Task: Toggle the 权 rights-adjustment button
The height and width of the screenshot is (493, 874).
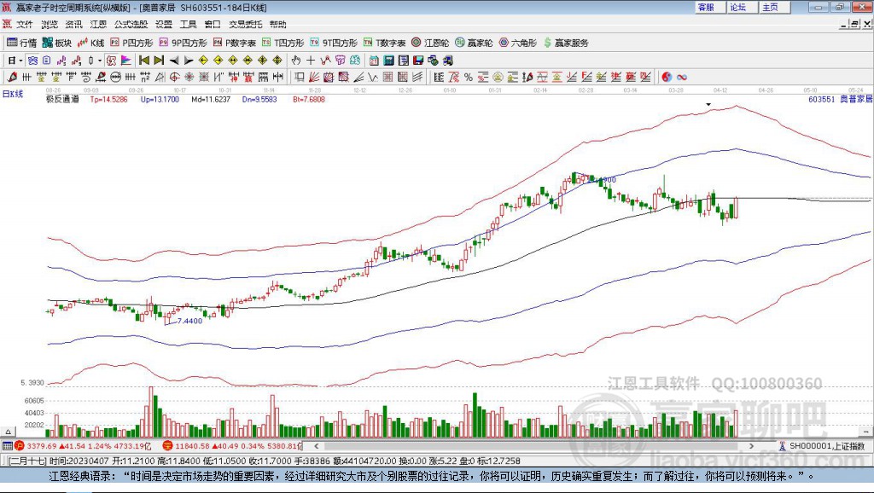Action: coord(111,61)
